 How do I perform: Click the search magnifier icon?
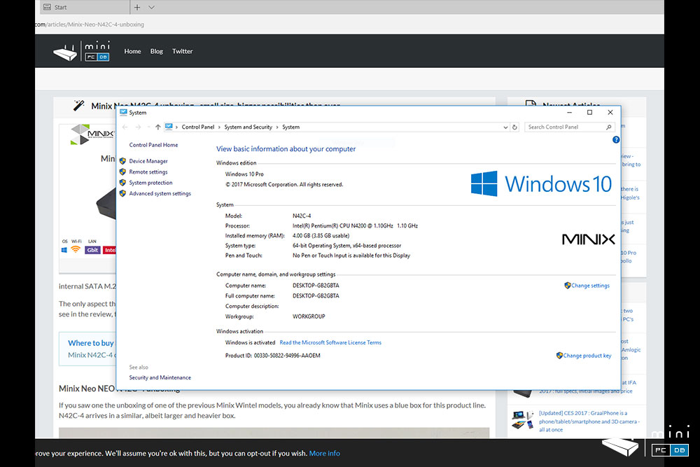tap(608, 127)
